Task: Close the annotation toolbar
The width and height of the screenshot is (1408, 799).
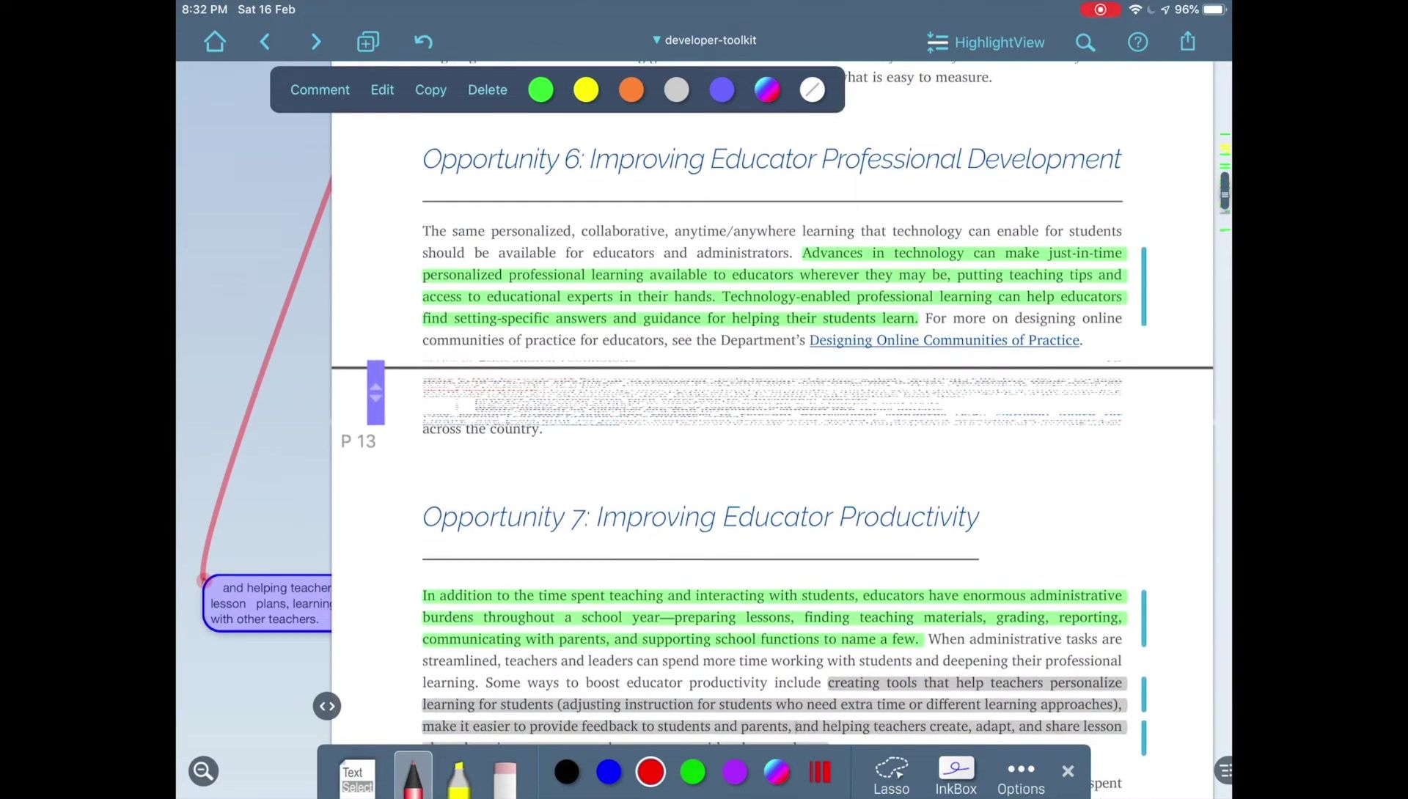Action: (x=1068, y=771)
